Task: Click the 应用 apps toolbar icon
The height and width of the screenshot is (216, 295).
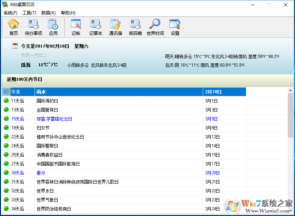Action: coord(53,27)
